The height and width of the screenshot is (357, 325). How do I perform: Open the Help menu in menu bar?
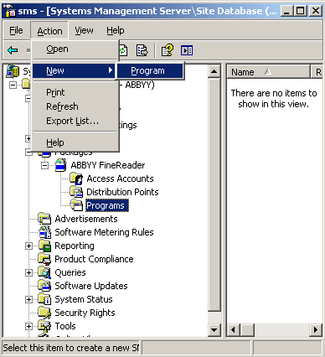pos(116,30)
